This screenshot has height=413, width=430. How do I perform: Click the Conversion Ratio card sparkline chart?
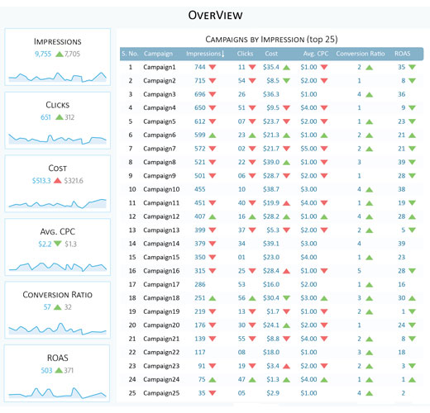point(57,328)
